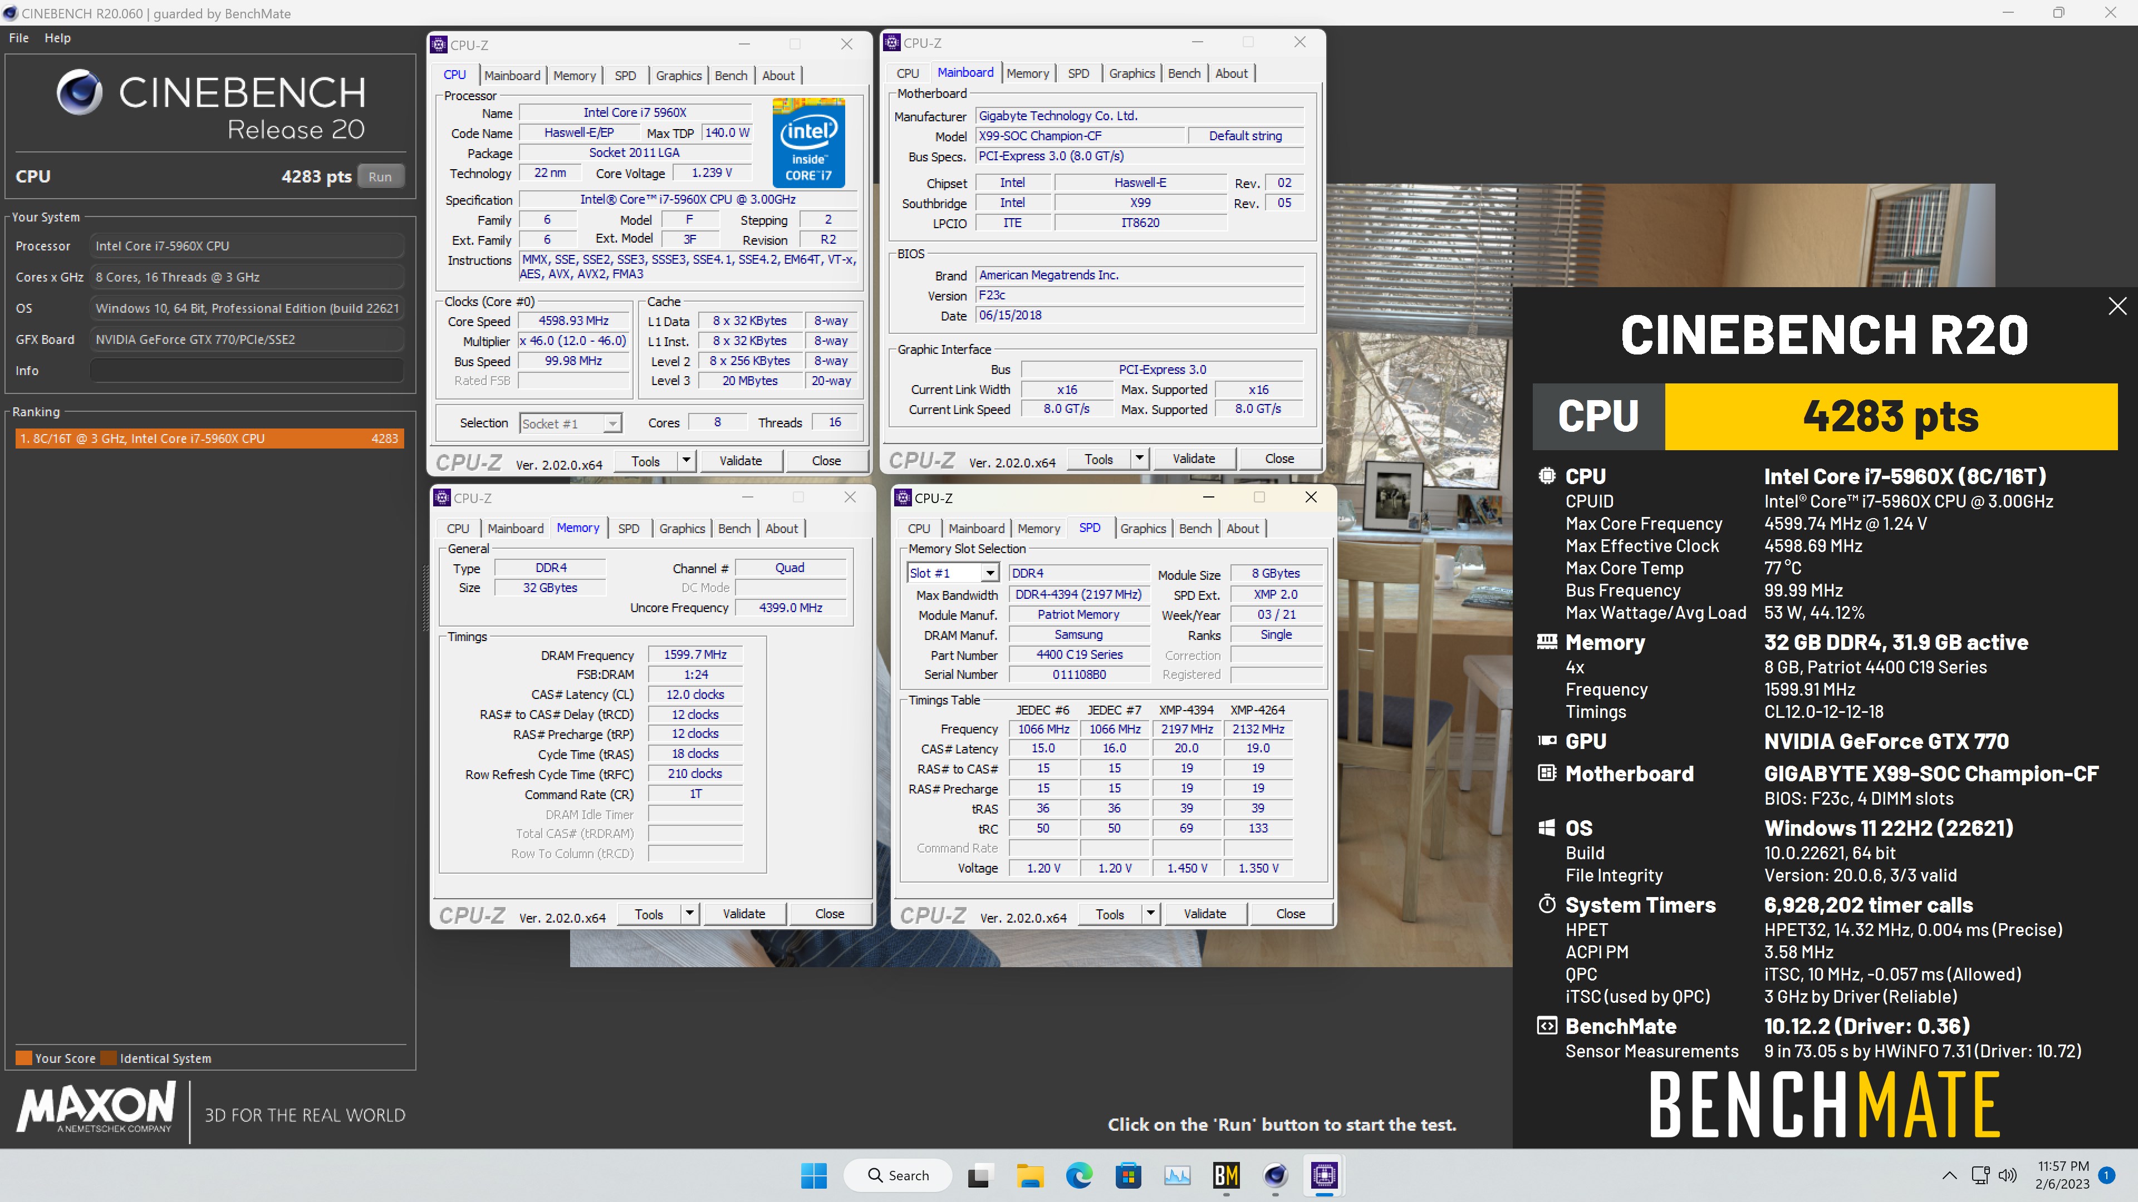This screenshot has width=2138, height=1202.
Task: Open the Cinebench Help menu
Action: [x=57, y=37]
